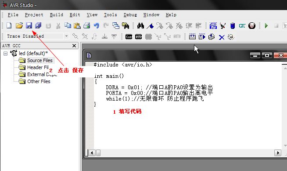Click the blue X Clean icon
The width and height of the screenshot is (287, 171).
222,38
